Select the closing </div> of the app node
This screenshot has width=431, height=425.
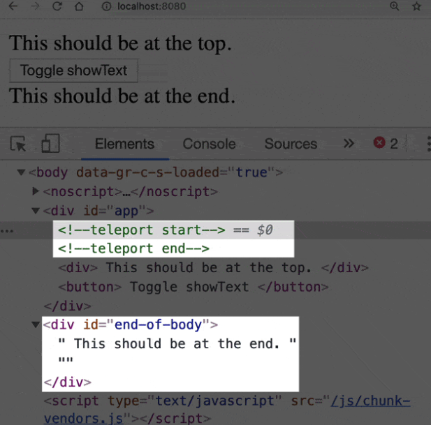point(67,306)
